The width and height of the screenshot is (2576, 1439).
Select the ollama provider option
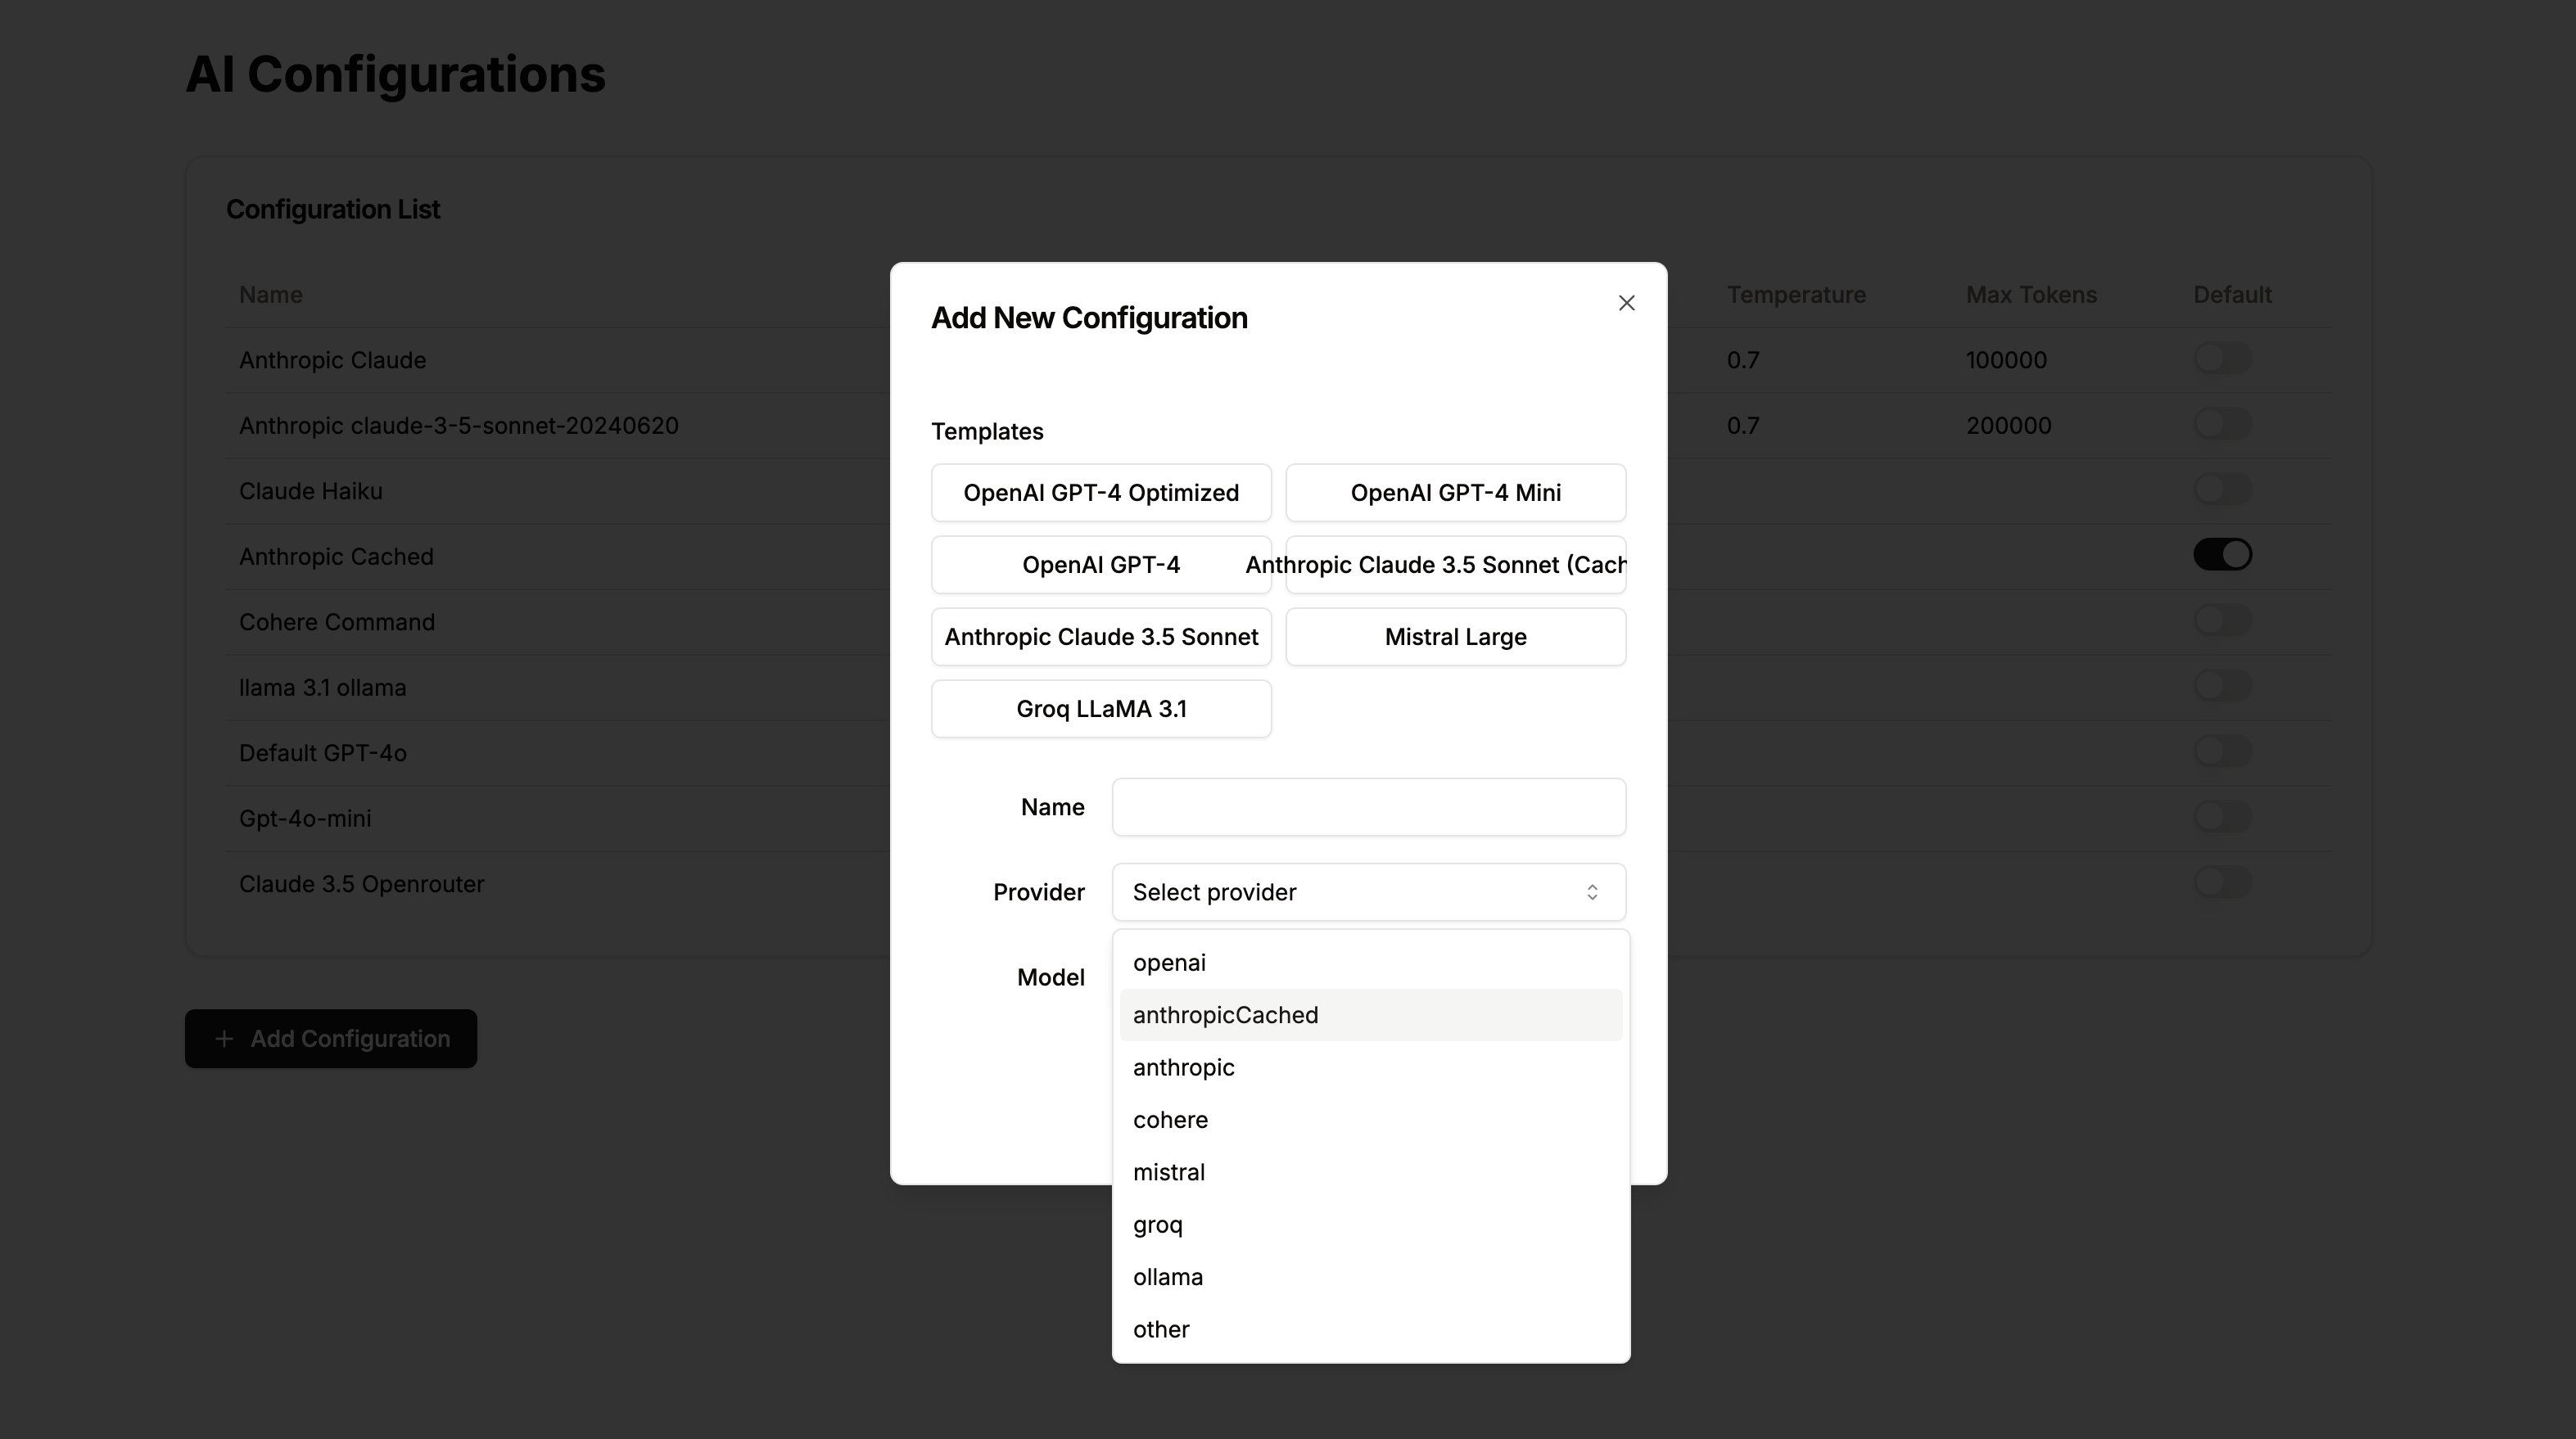[x=1168, y=1276]
